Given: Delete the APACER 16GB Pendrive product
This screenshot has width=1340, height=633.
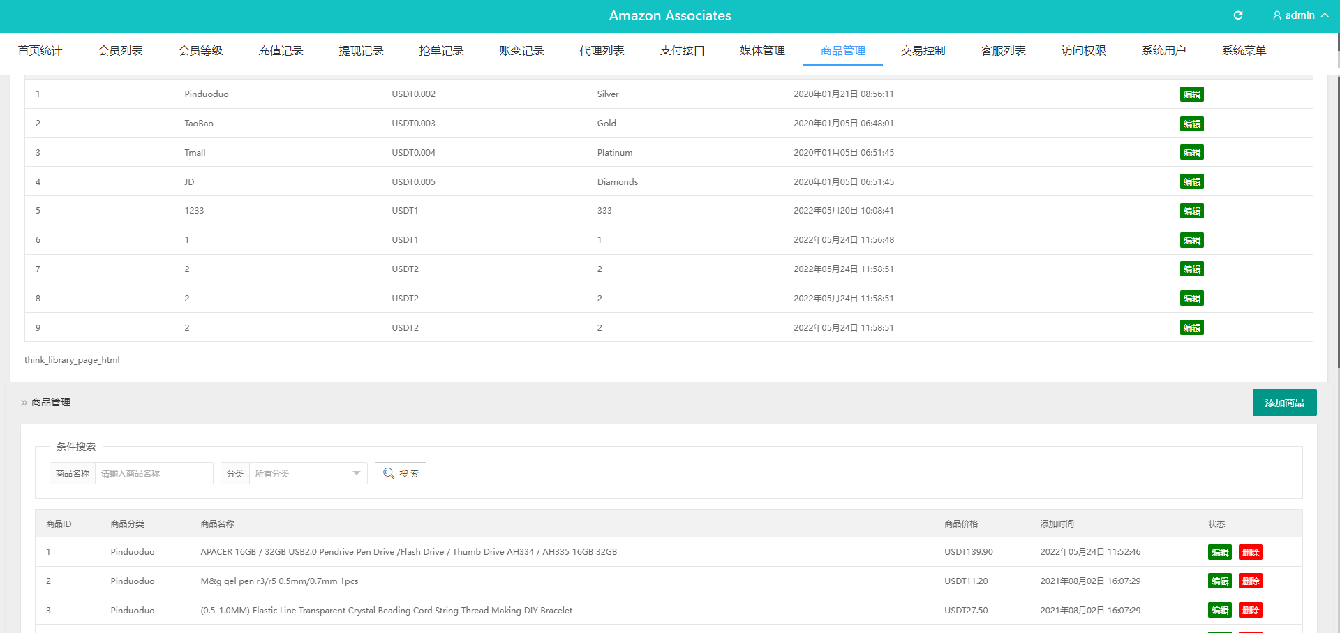Looking at the screenshot, I should (1250, 552).
